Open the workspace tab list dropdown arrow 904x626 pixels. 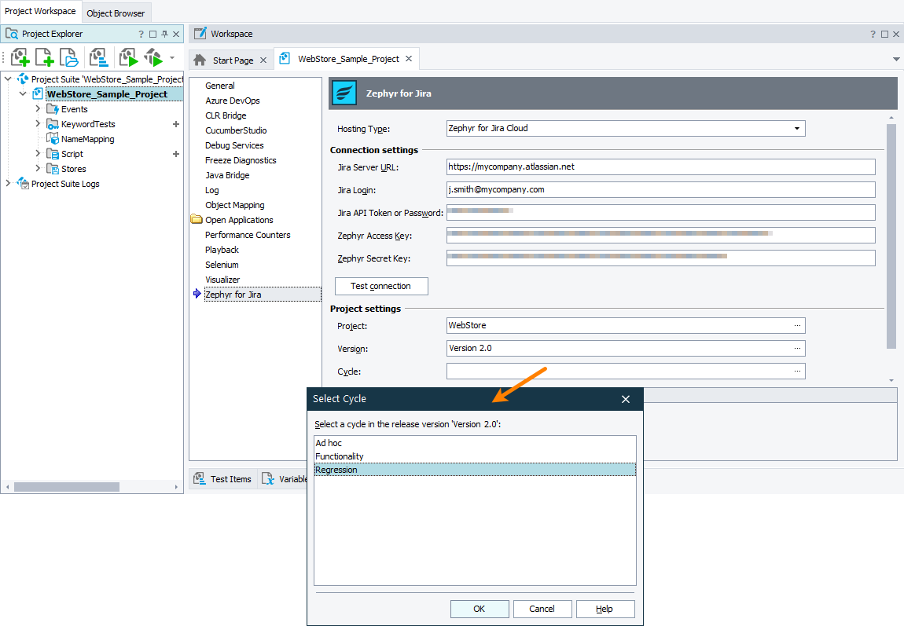(896, 60)
